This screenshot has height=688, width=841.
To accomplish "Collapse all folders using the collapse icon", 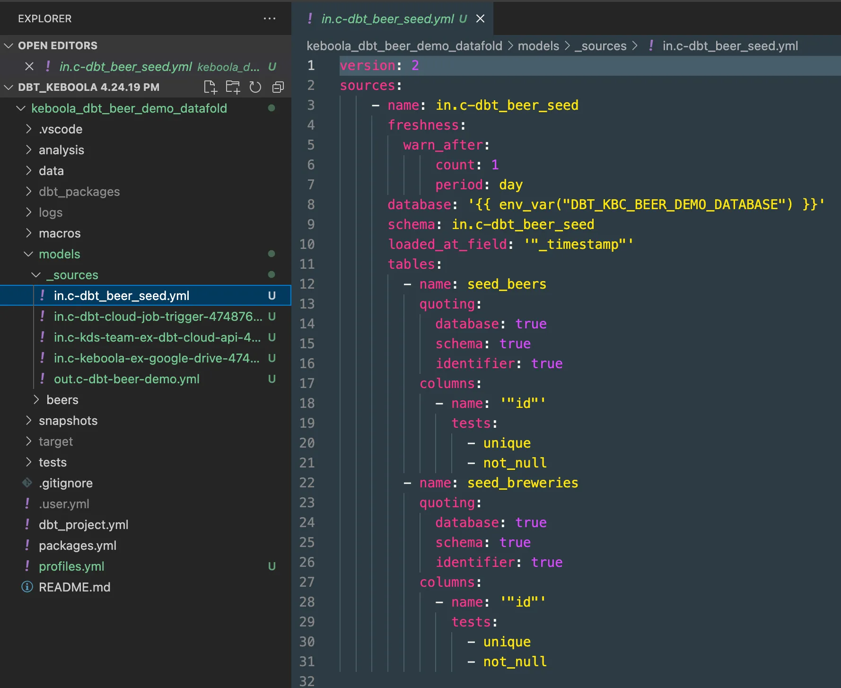I will pos(278,87).
